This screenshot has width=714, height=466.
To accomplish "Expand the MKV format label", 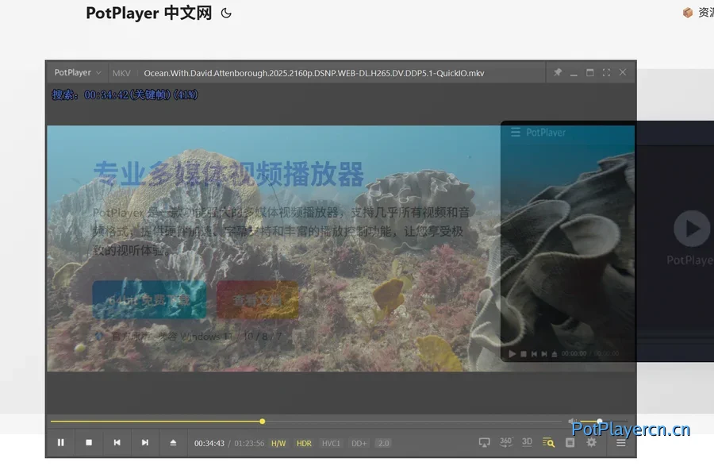I will [121, 72].
